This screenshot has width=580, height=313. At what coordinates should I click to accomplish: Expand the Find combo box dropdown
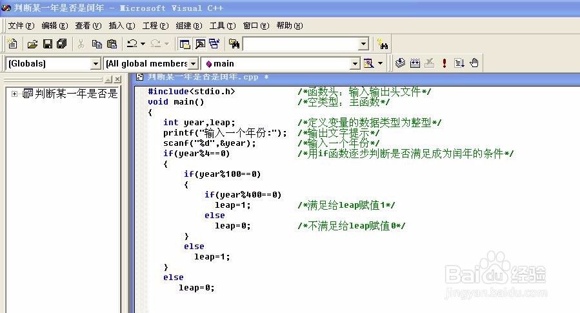tap(364, 44)
